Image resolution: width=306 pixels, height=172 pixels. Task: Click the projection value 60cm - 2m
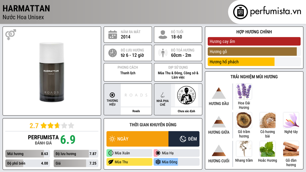coord(181,55)
